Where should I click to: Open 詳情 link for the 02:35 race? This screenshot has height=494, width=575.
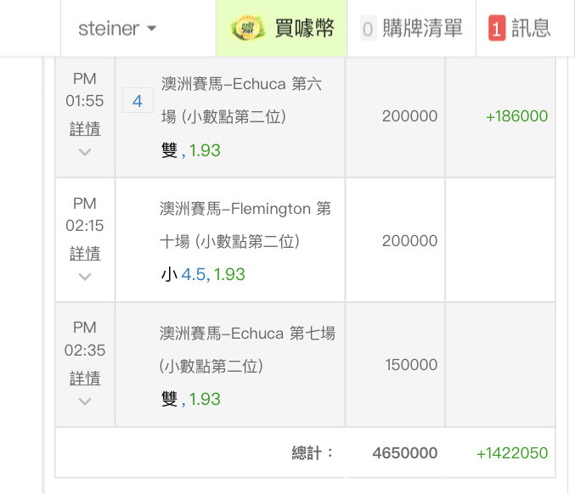point(85,379)
